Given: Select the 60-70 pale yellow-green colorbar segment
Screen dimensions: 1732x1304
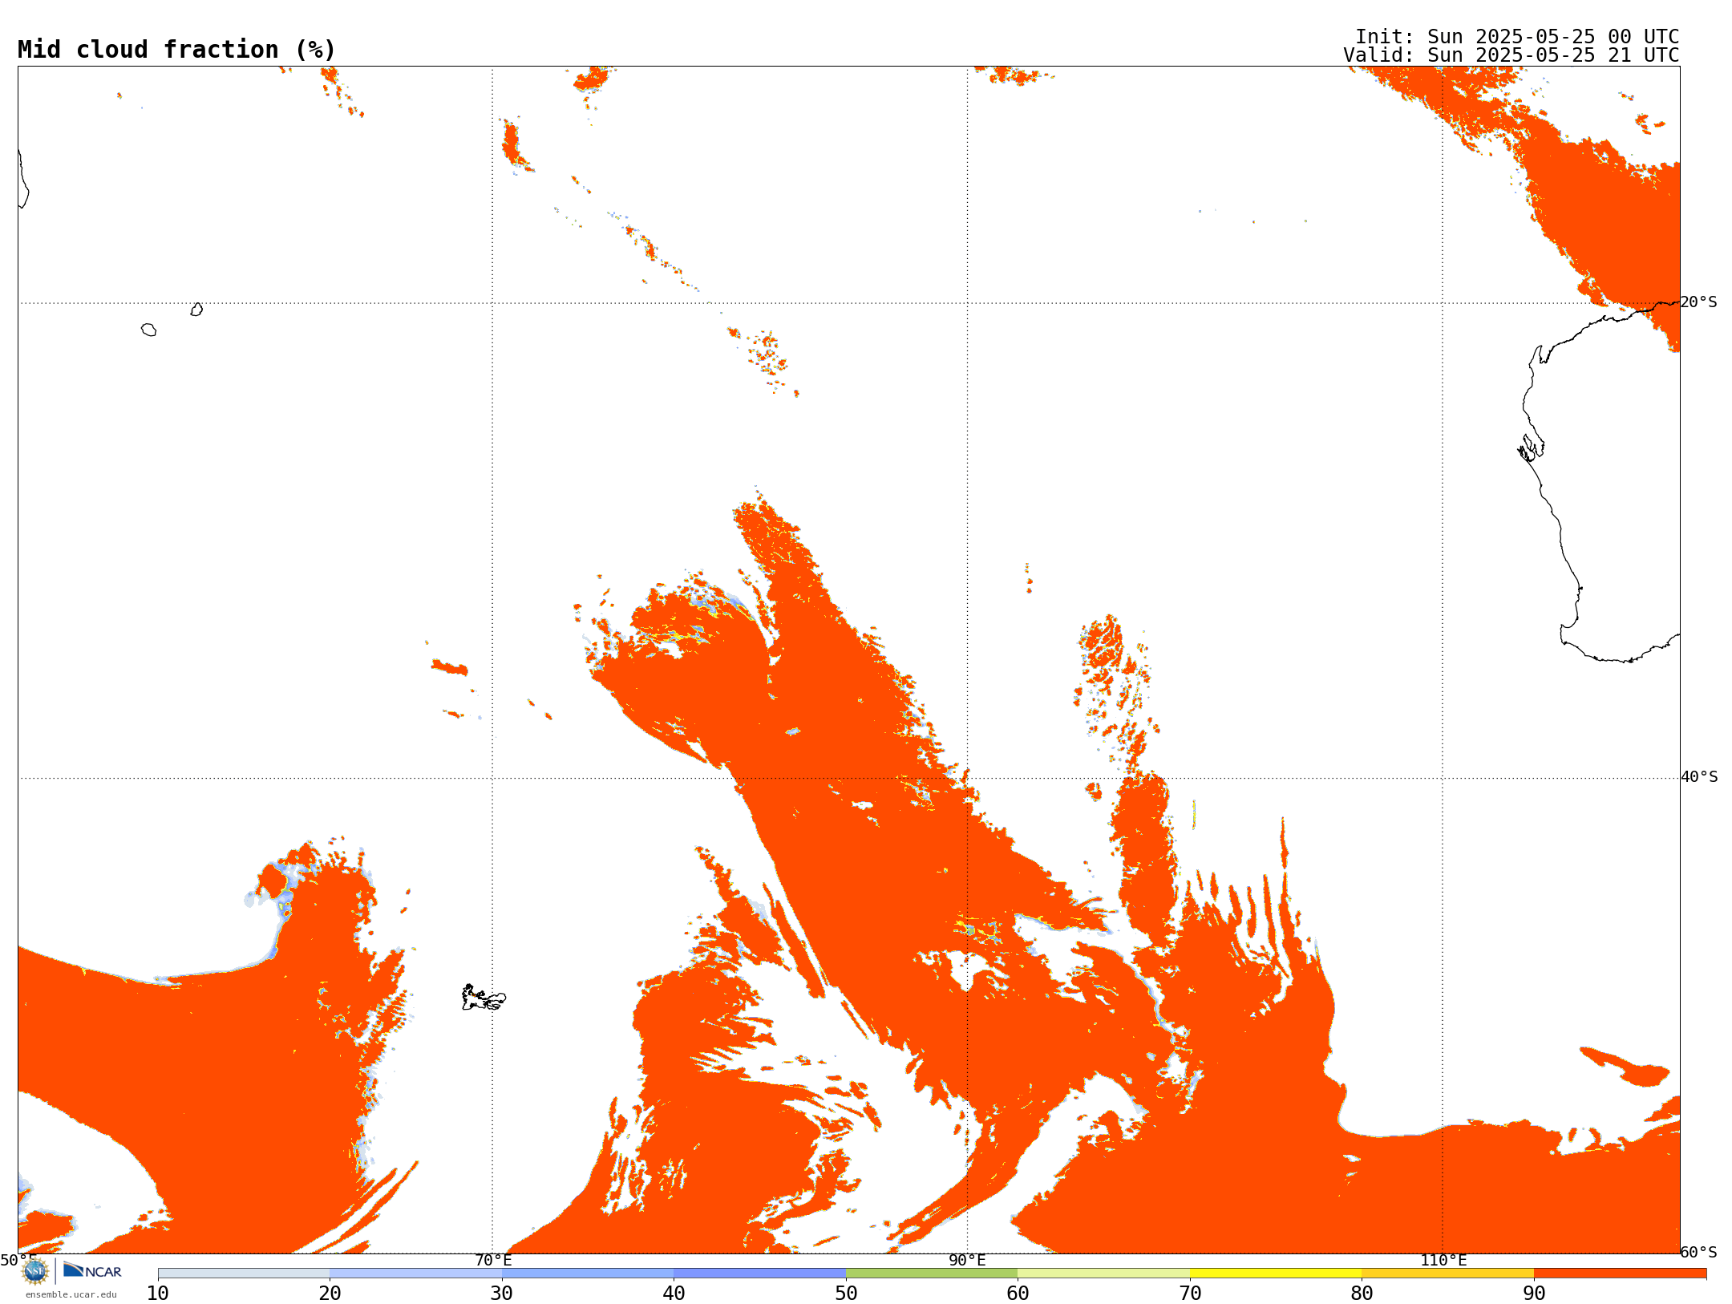Looking at the screenshot, I should (1103, 1274).
